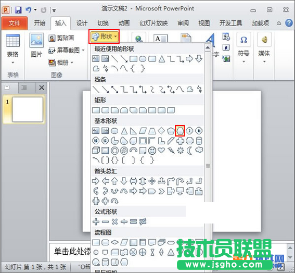The width and height of the screenshot is (295, 273).
Task: Pick the right arrow in Block Arrows
Action: (96, 181)
